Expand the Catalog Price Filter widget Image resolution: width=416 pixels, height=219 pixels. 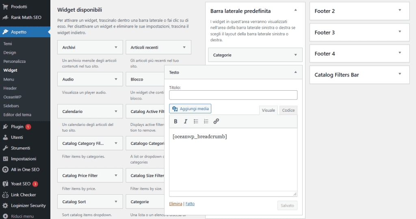coord(116,175)
